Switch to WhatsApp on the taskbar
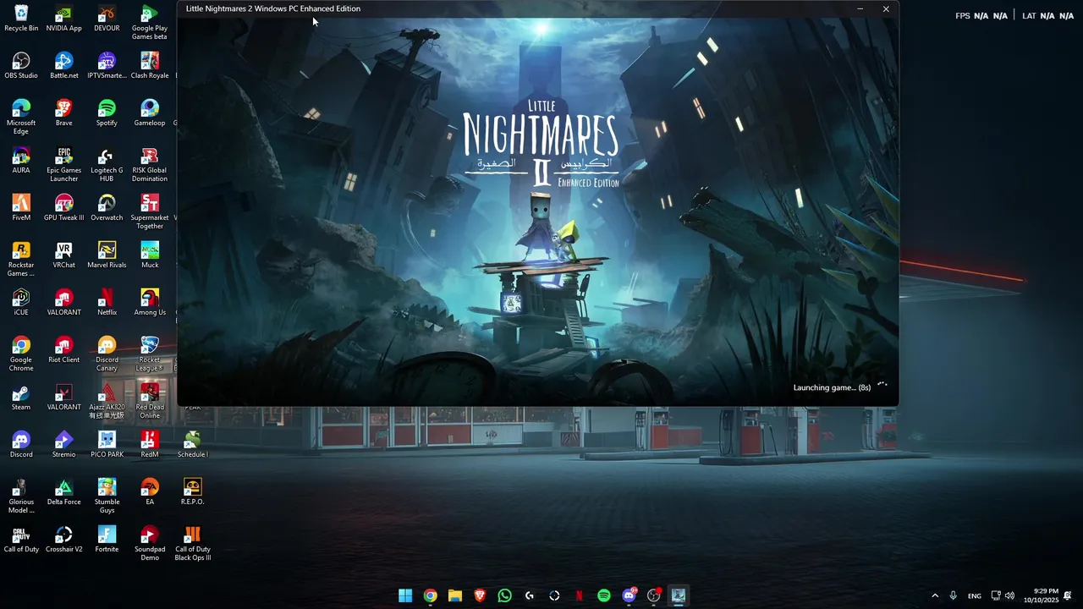 coord(505,595)
